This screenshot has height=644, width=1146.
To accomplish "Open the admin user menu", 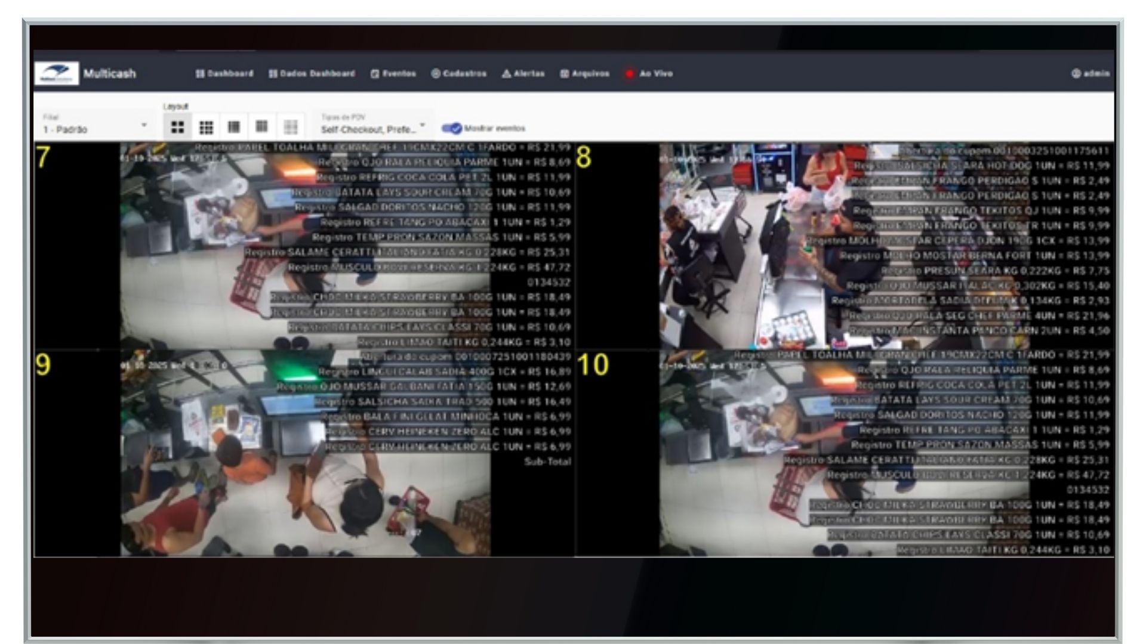I will click(1090, 73).
